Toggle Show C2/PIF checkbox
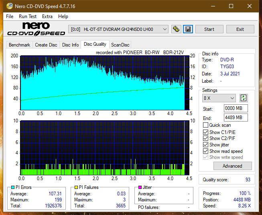This screenshot has height=215, width=262. [x=205, y=138]
